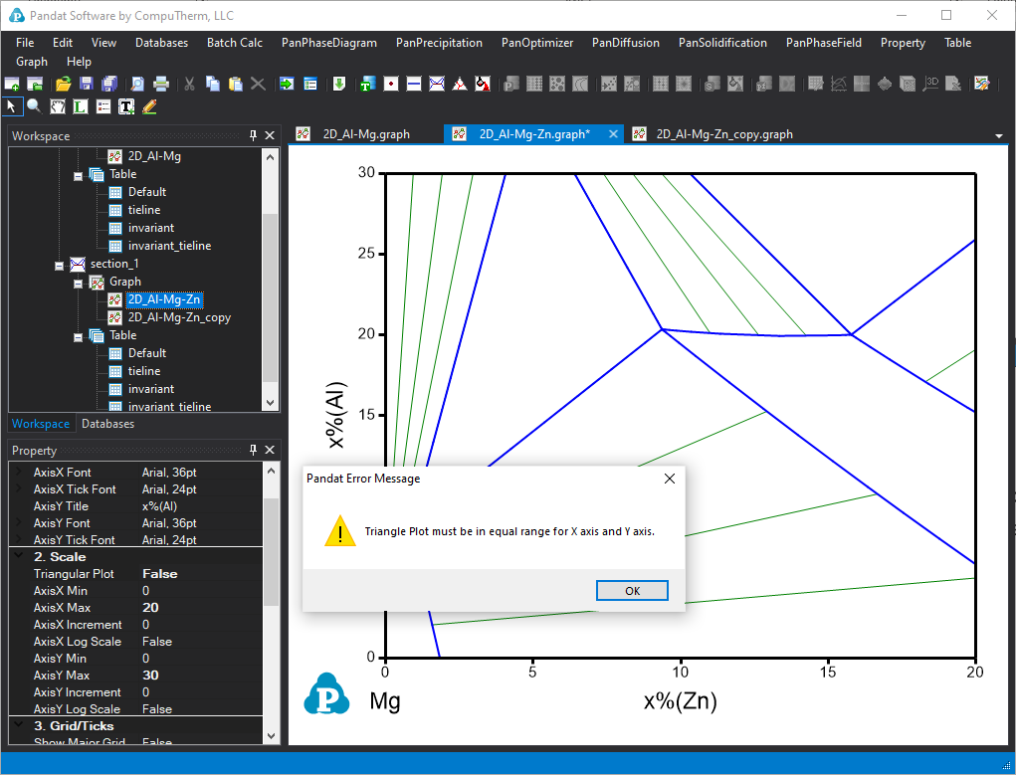The image size is (1016, 775).
Task: Select the hand pan tool
Action: tap(58, 106)
